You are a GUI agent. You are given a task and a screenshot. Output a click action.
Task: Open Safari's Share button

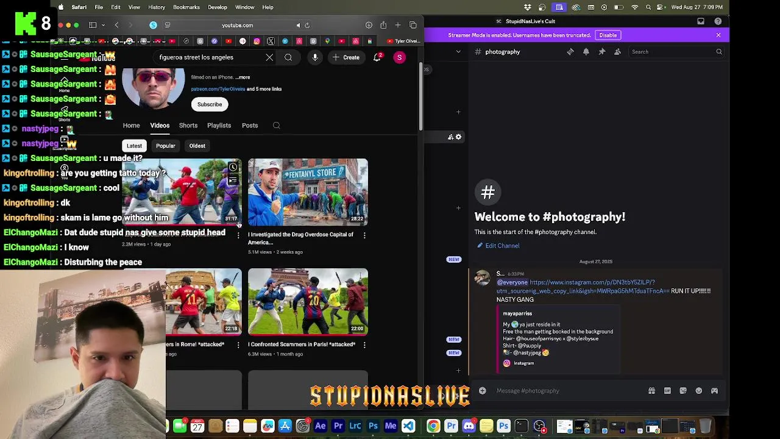click(383, 25)
